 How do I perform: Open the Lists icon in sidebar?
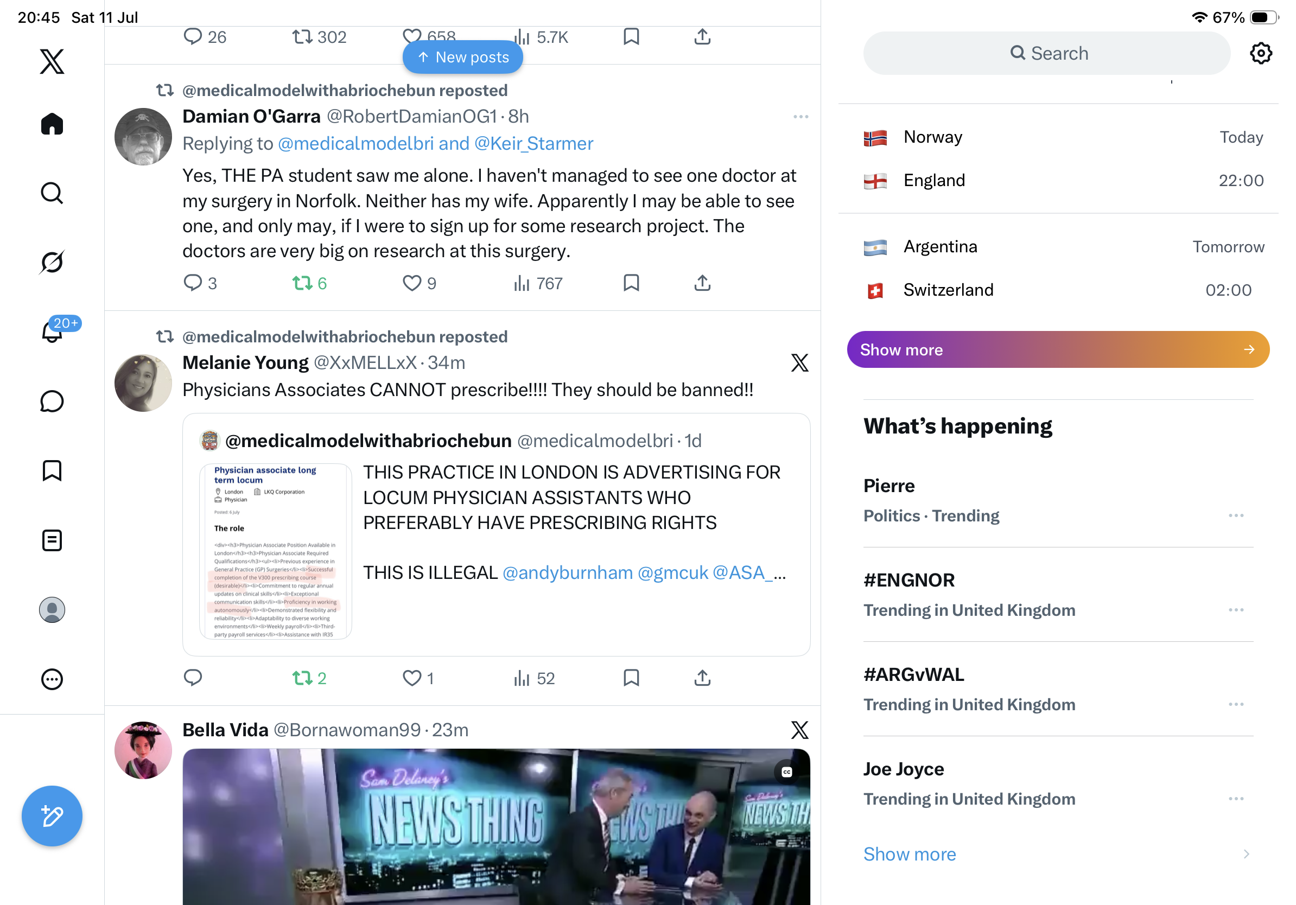point(52,540)
